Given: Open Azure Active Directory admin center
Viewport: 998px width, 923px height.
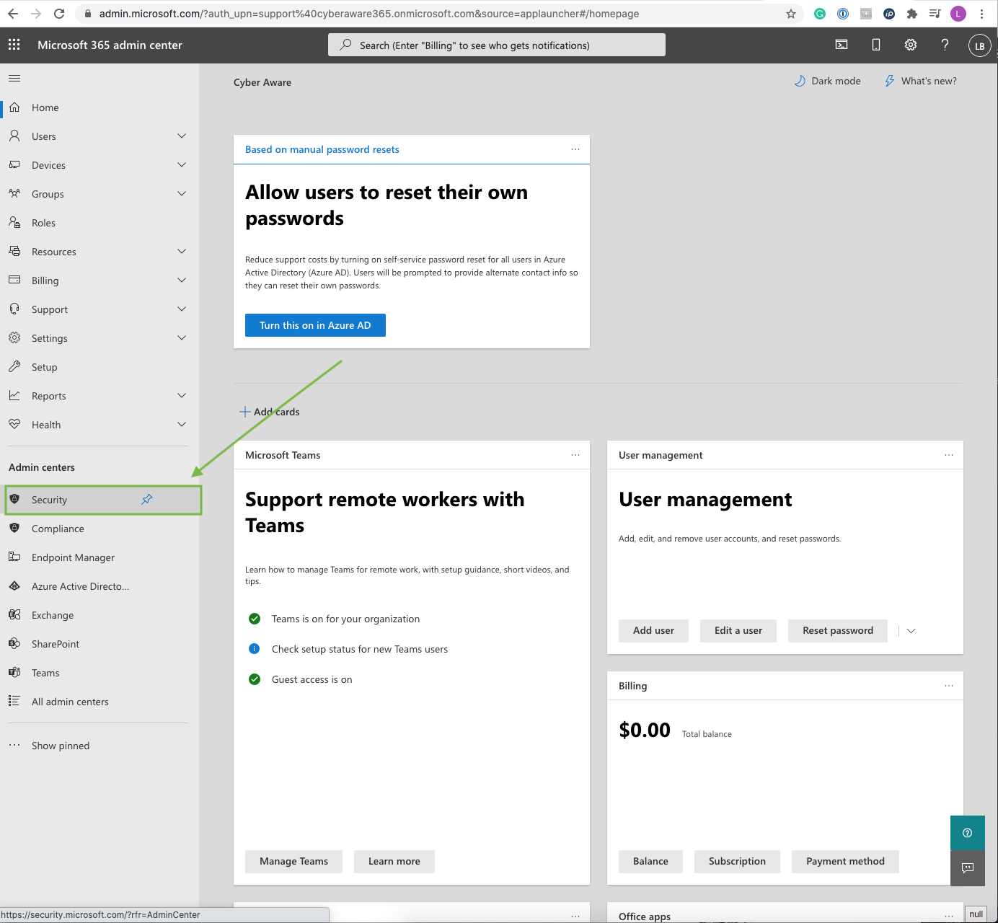Looking at the screenshot, I should pyautogui.click(x=100, y=586).
